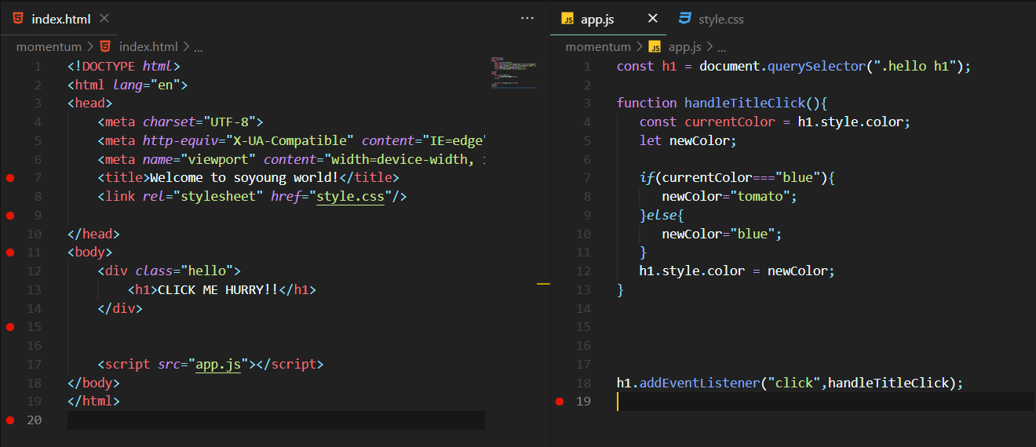Click the h1.style.color = newColor line

[x=737, y=271]
